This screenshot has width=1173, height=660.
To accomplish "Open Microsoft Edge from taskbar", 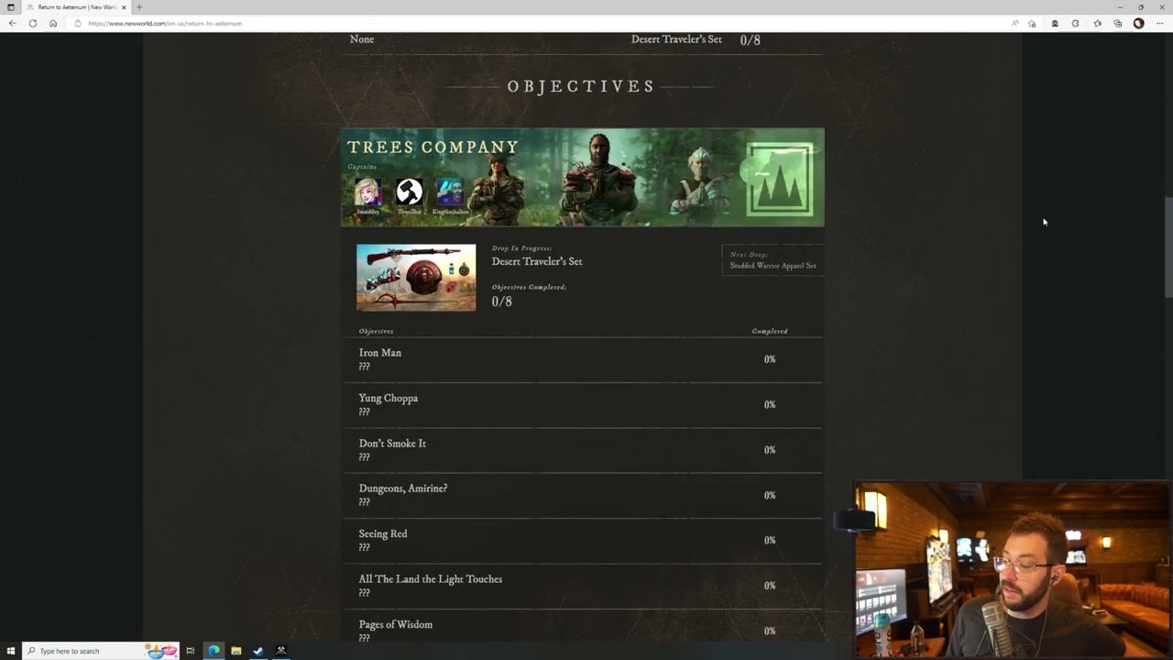I will pyautogui.click(x=214, y=651).
